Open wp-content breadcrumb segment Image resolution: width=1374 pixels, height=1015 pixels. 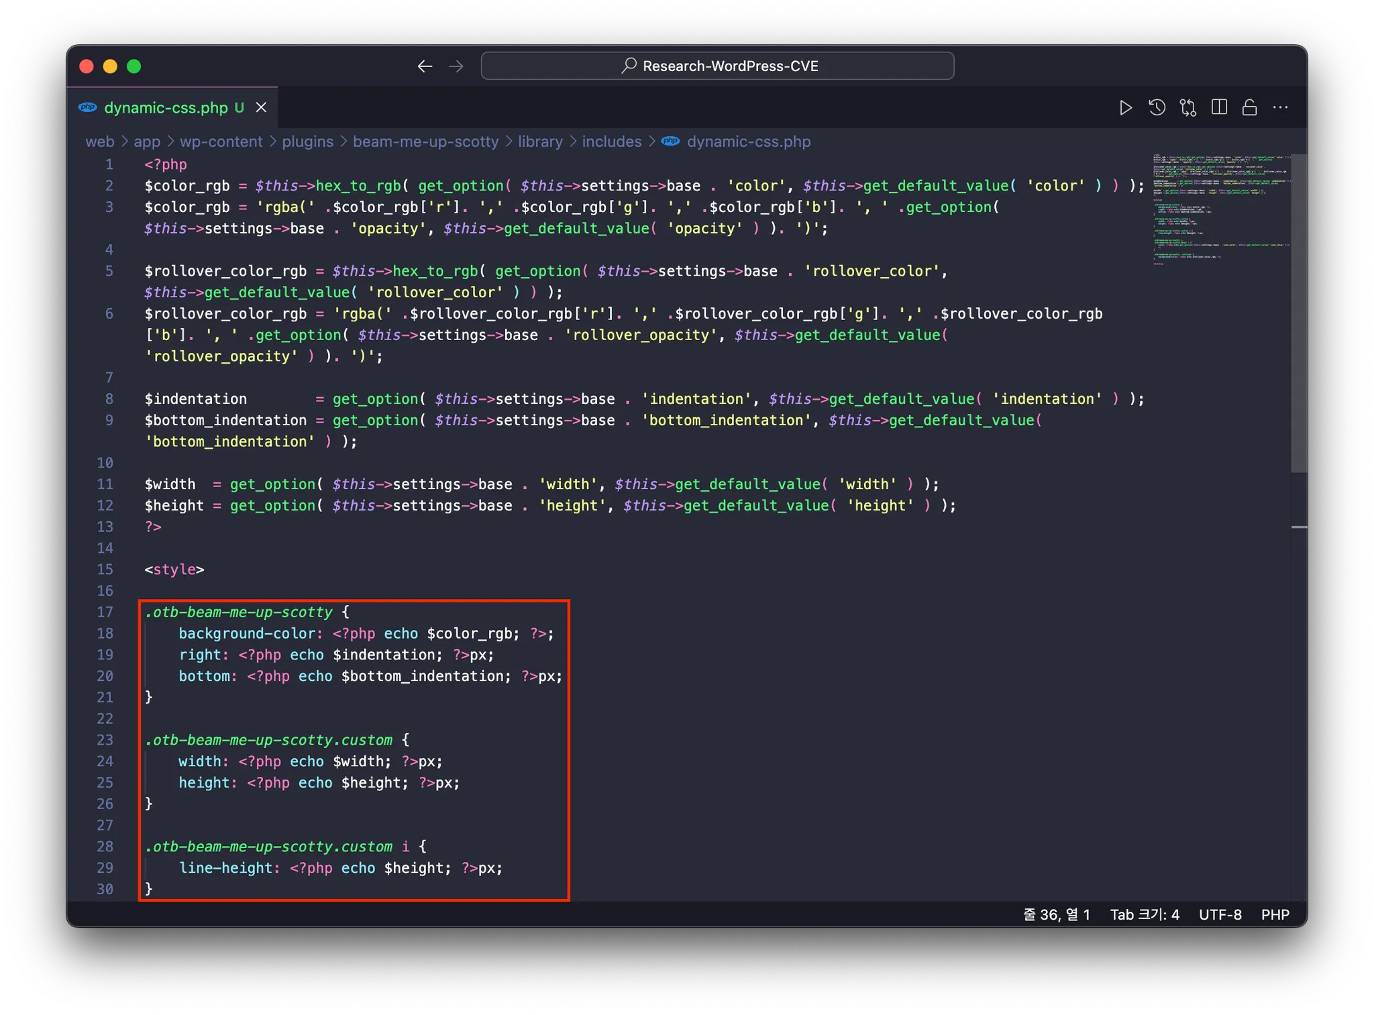(221, 142)
